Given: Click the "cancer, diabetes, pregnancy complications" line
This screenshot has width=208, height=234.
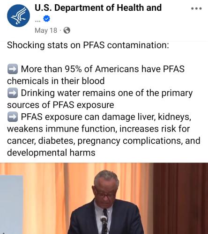Looking at the screenshot, I should point(104,141).
